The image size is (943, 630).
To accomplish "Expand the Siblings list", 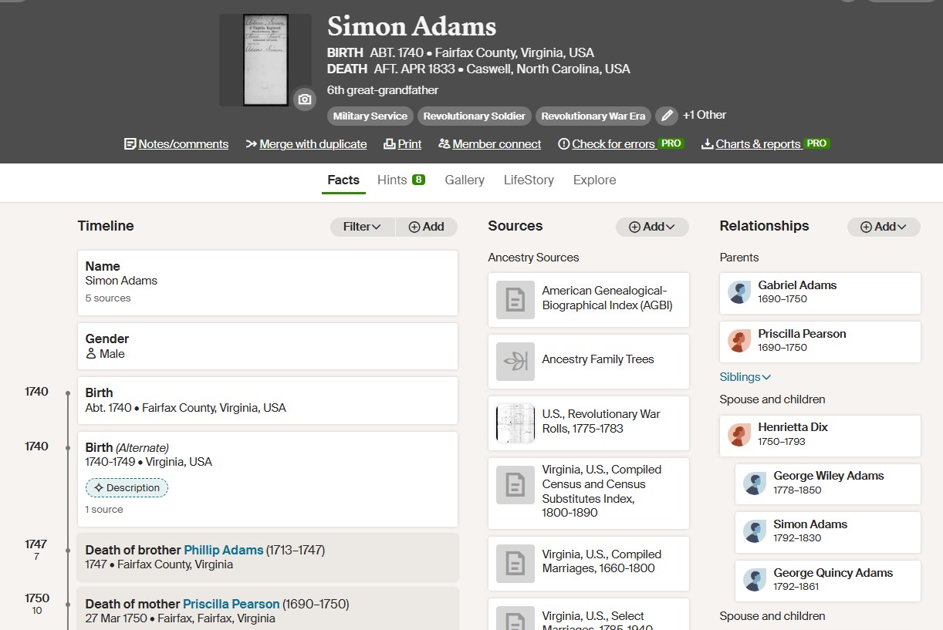I will (x=745, y=377).
